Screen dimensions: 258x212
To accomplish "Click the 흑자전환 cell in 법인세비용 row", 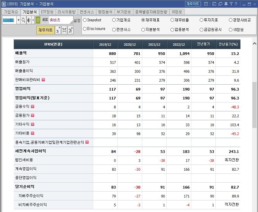I will 232,160.
